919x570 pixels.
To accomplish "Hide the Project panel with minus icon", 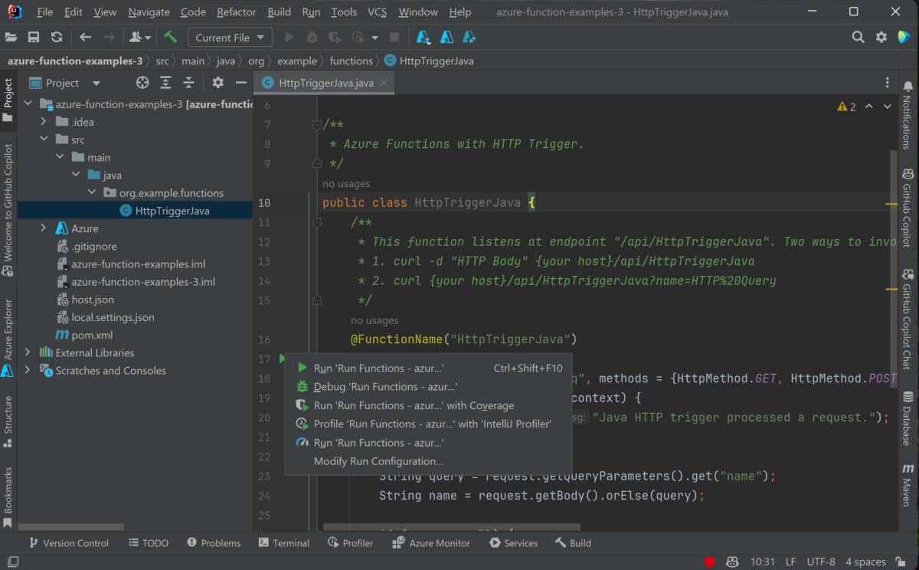I will pos(240,83).
